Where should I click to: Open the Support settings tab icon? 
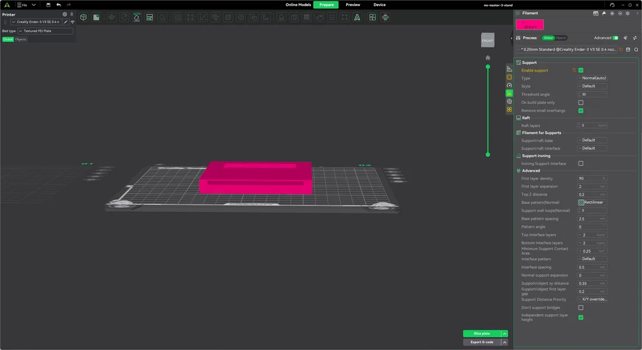[509, 94]
